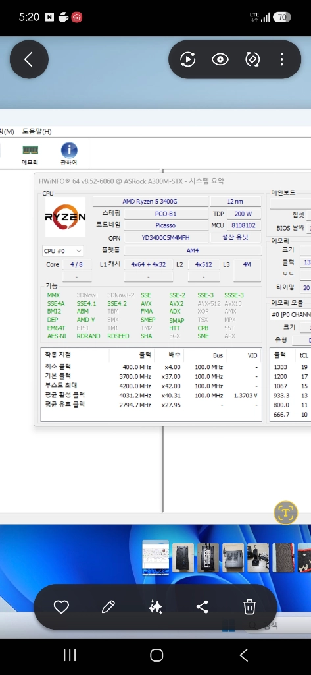This screenshot has width=311, height=675.
Task: Select the HWiNFO screenshot thumbnail in strip
Action: point(155,558)
